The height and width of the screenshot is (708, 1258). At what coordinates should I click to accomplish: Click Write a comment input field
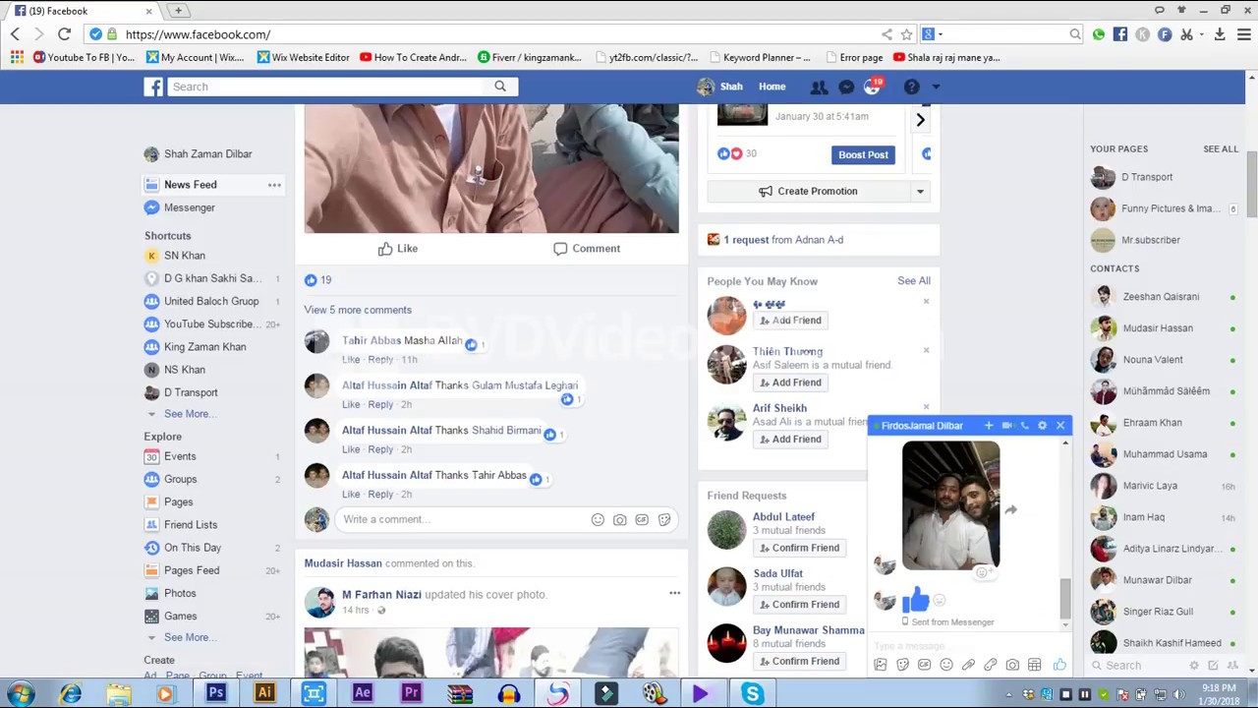462,519
